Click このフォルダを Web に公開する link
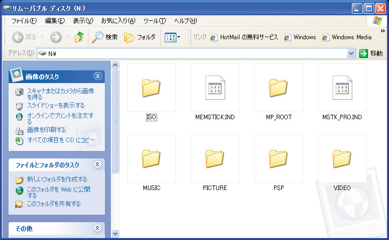The width and height of the screenshot is (389, 240). 58,192
